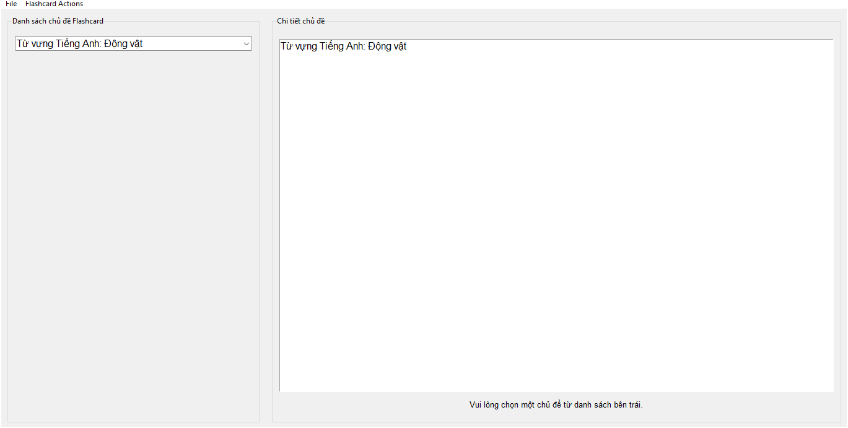Place cursor after 'Động vật' in details text
The width and height of the screenshot is (848, 428).
pos(408,46)
